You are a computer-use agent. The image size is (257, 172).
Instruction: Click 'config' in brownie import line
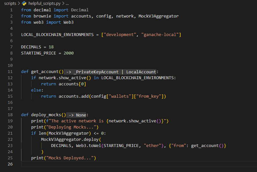tap(104, 16)
